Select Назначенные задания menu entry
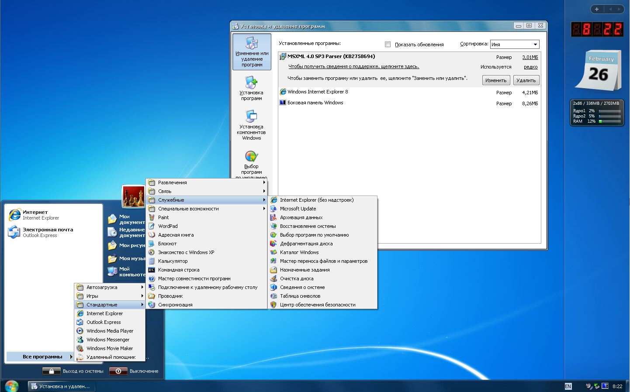 pyautogui.click(x=322, y=270)
